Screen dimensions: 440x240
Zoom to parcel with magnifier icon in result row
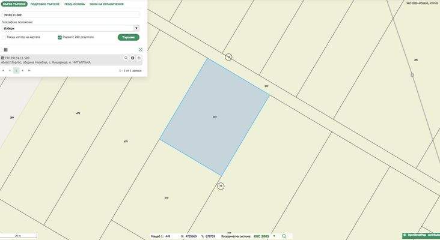(x=126, y=58)
